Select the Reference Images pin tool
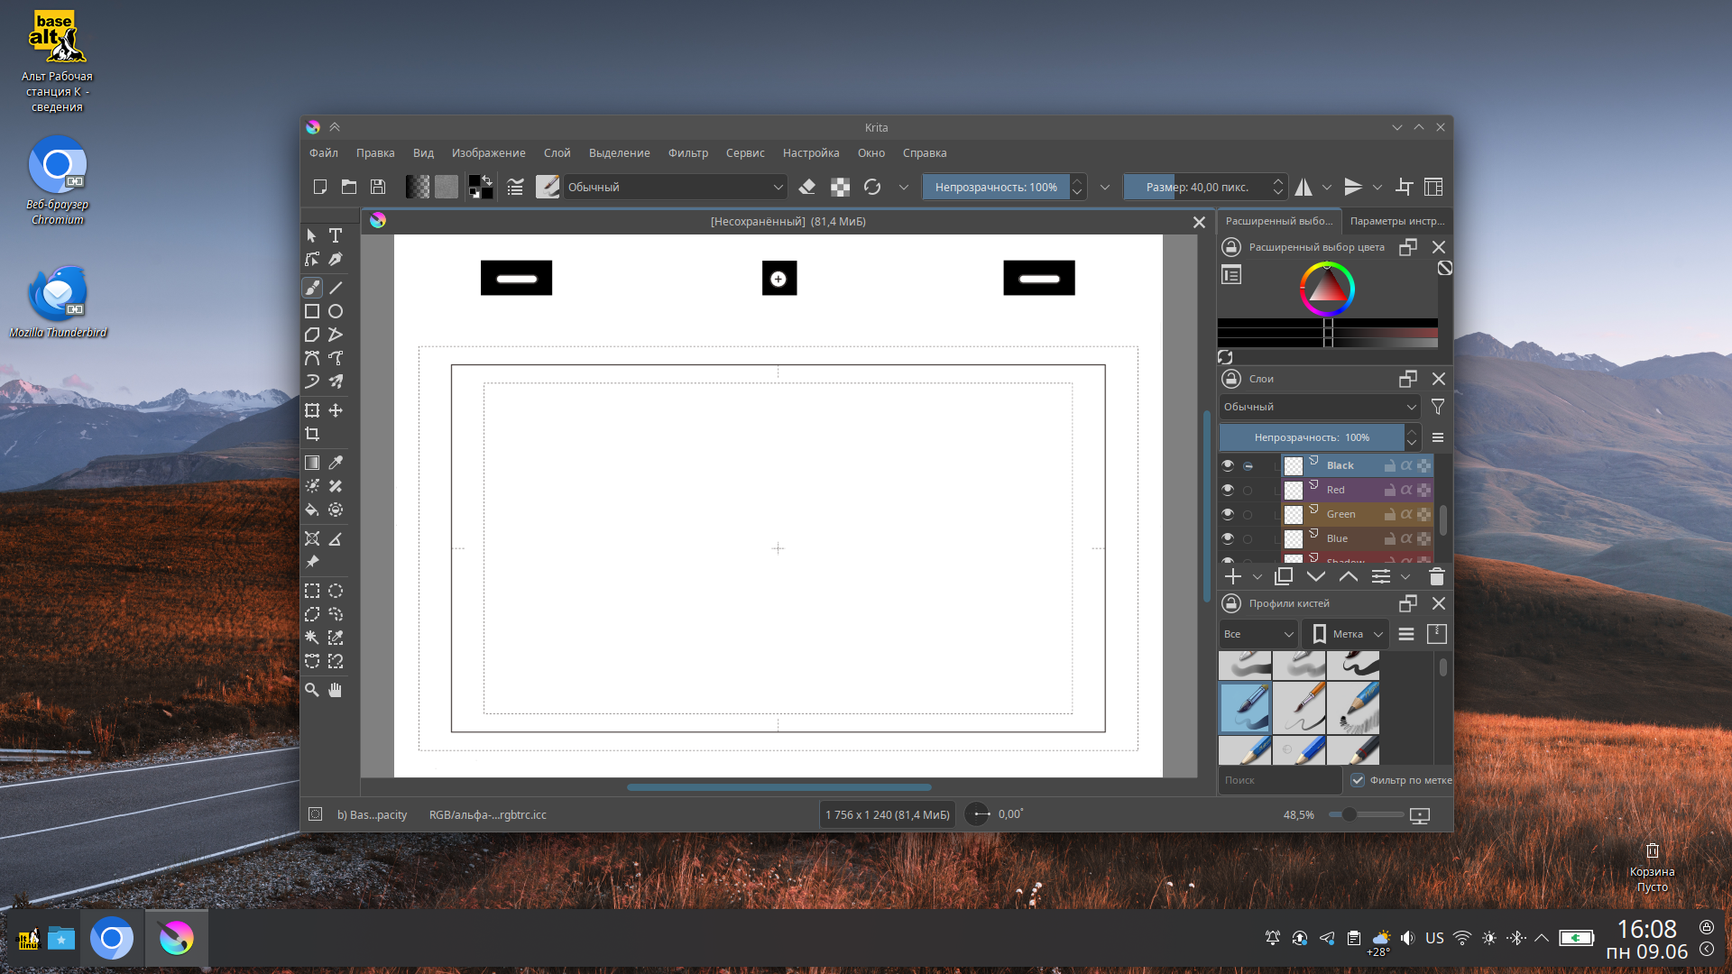Viewport: 1732px width, 974px height. [312, 562]
